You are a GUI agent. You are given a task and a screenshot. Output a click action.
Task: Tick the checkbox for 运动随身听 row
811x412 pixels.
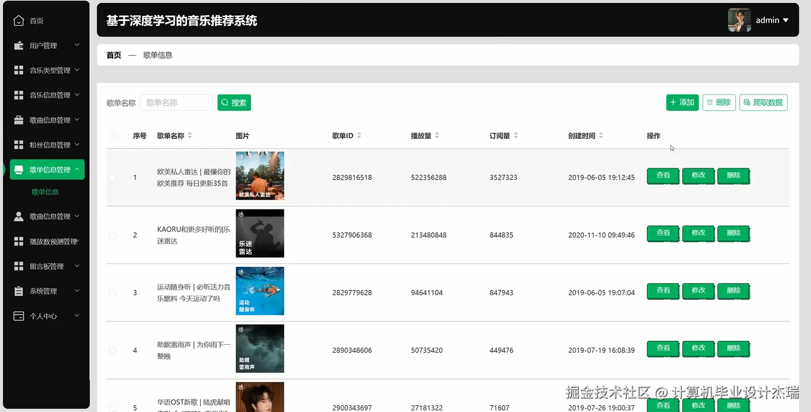(x=113, y=292)
